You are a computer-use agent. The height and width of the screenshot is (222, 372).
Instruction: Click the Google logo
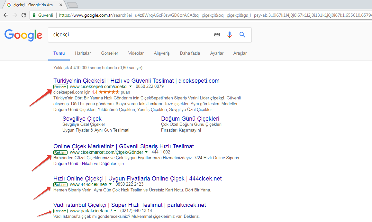23,35
